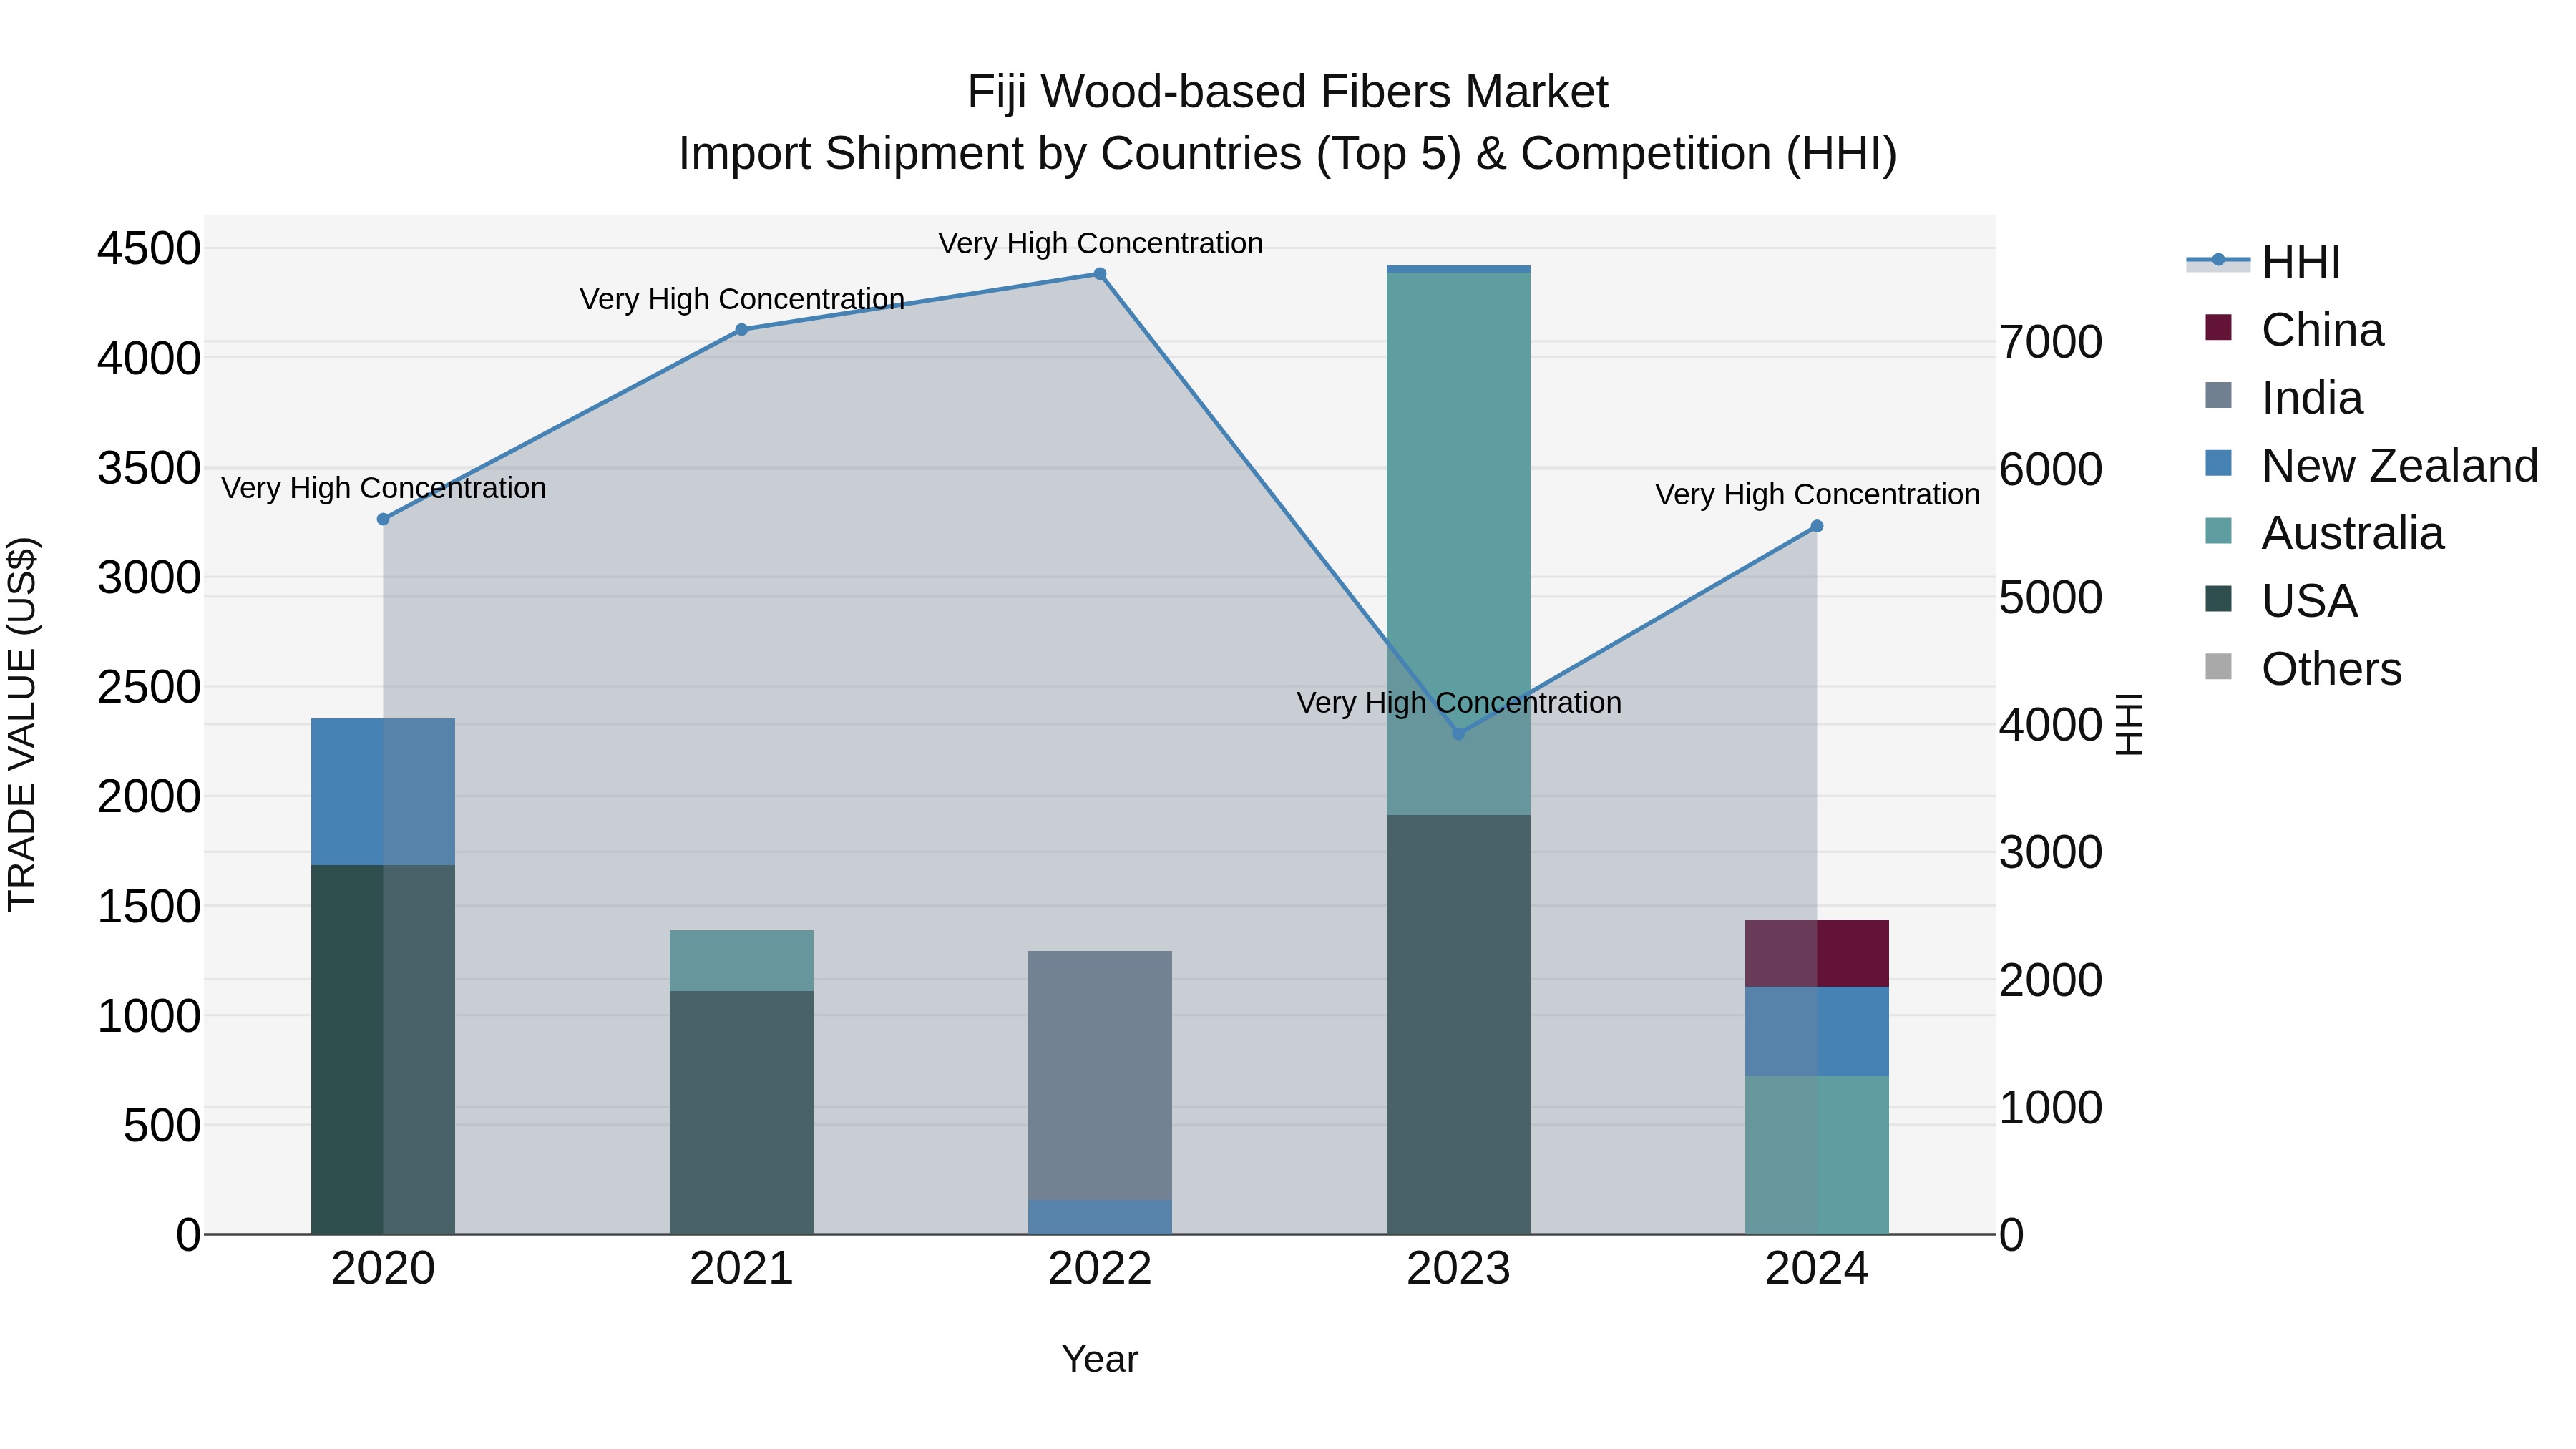This screenshot has width=2576, height=1449.
Task: Click the 2024 Australia bar segment
Action: [1817, 1156]
